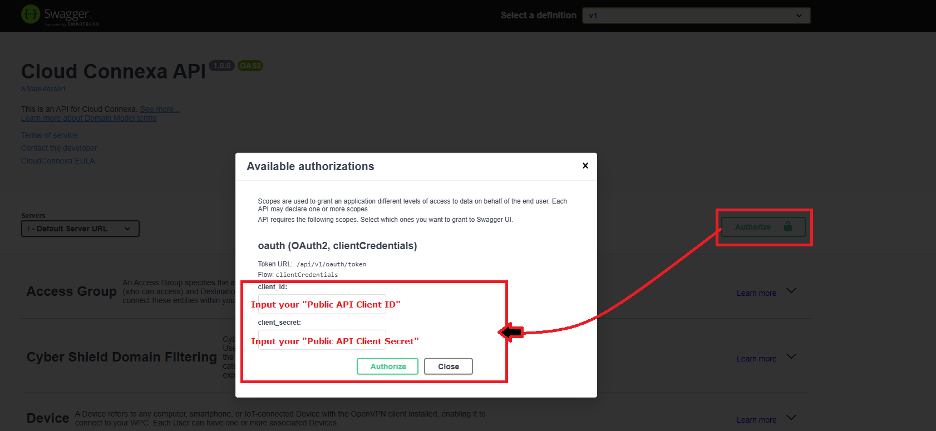Click Contact the developer link
The image size is (936, 431).
click(59, 148)
